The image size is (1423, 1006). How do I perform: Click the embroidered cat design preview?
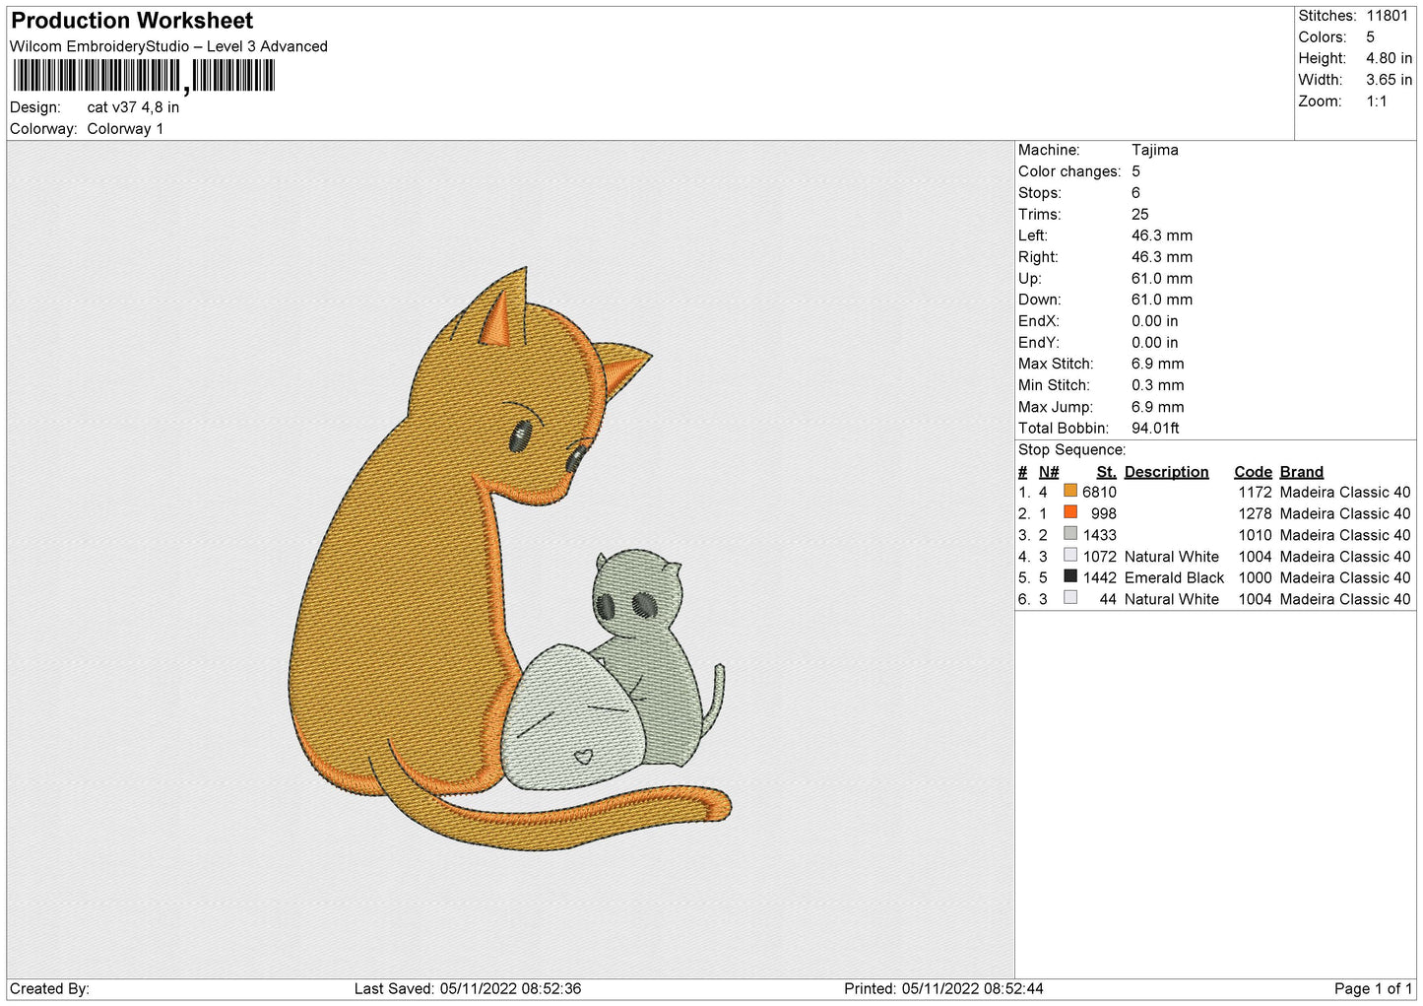tap(512, 558)
